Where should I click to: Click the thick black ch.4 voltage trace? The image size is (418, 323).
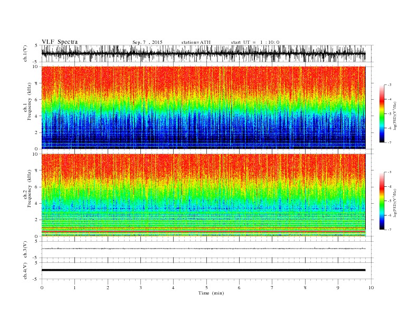(203, 270)
